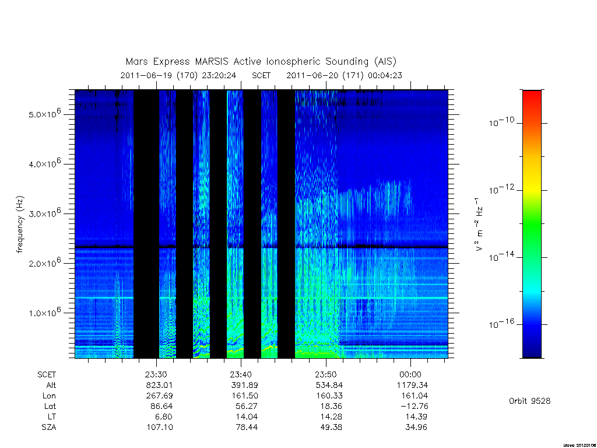Click the plot title 'Mars Express MARSIS Active Ionospheric Sounding (AIS)'
Image resolution: width=597 pixels, height=448 pixels.
[261, 62]
